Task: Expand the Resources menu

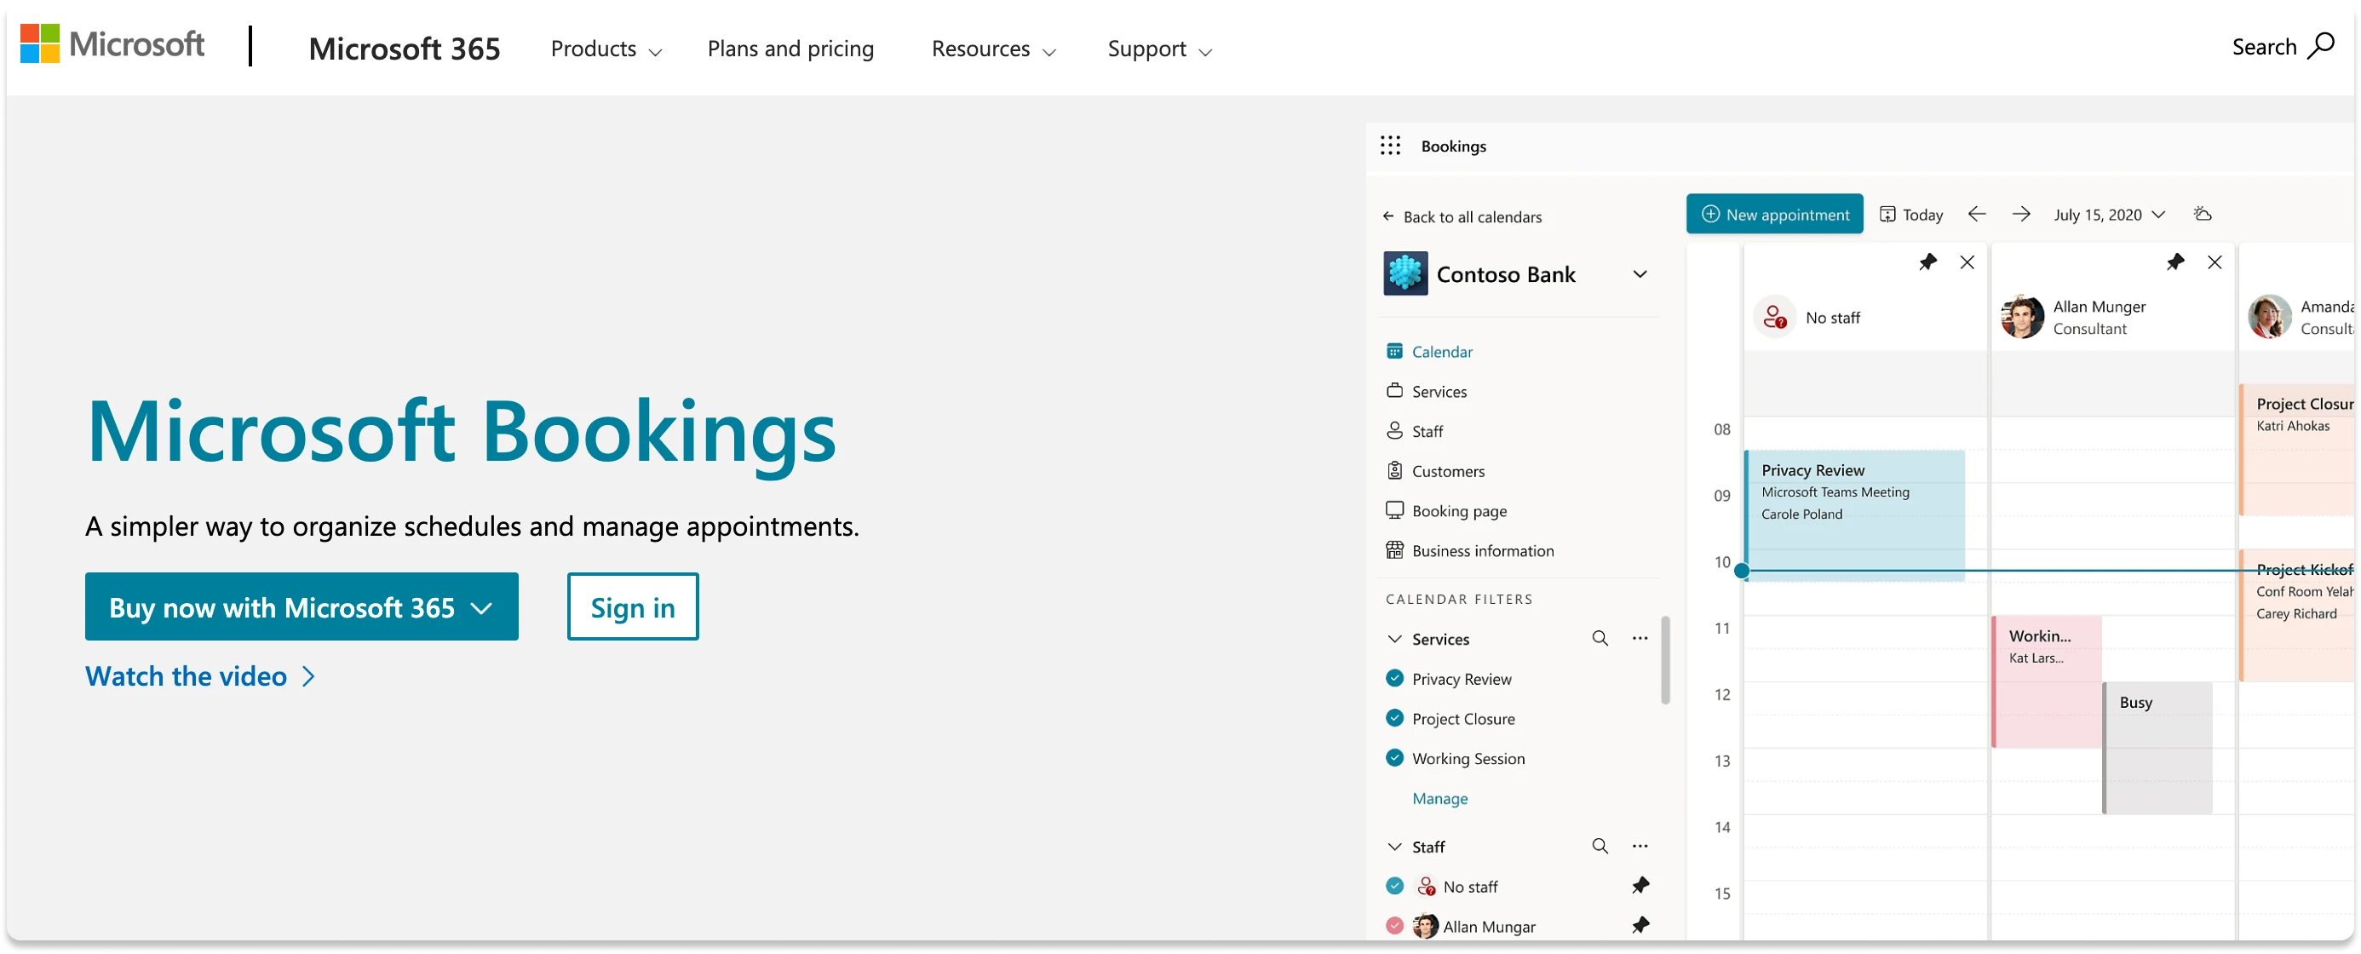Action: (x=993, y=49)
